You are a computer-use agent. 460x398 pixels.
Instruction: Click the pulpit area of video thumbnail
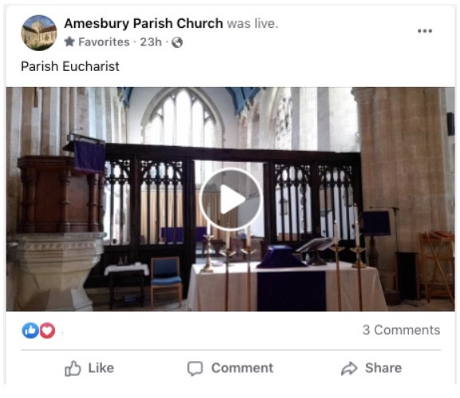click(x=60, y=194)
